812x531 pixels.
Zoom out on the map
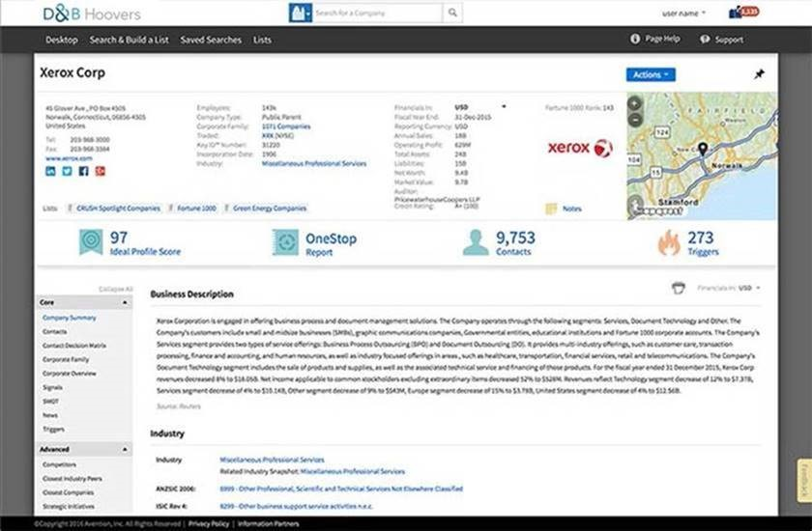tap(635, 120)
